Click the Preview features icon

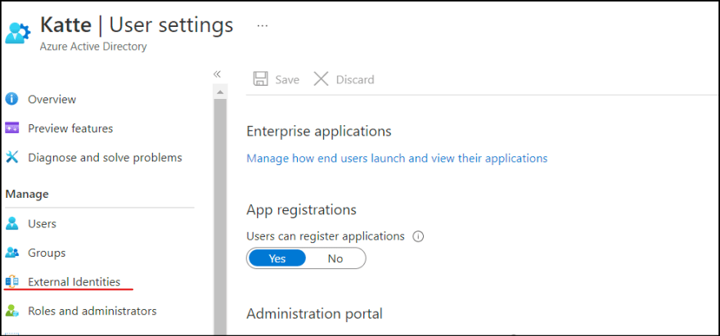tap(12, 128)
